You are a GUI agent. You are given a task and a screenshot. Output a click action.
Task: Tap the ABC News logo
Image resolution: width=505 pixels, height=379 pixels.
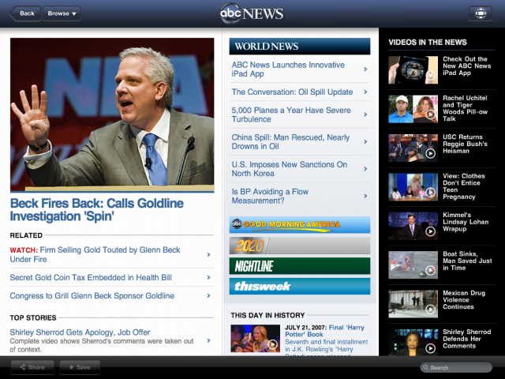252,13
